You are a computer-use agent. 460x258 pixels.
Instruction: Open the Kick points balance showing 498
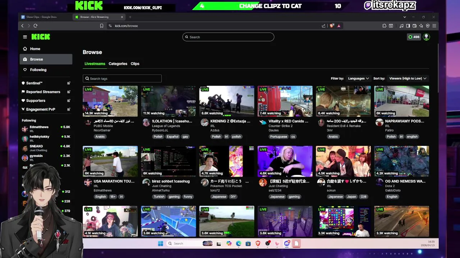pos(414,37)
